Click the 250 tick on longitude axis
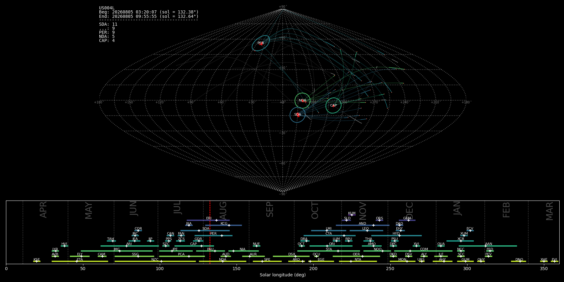This screenshot has height=282, width=564. [x=390, y=269]
